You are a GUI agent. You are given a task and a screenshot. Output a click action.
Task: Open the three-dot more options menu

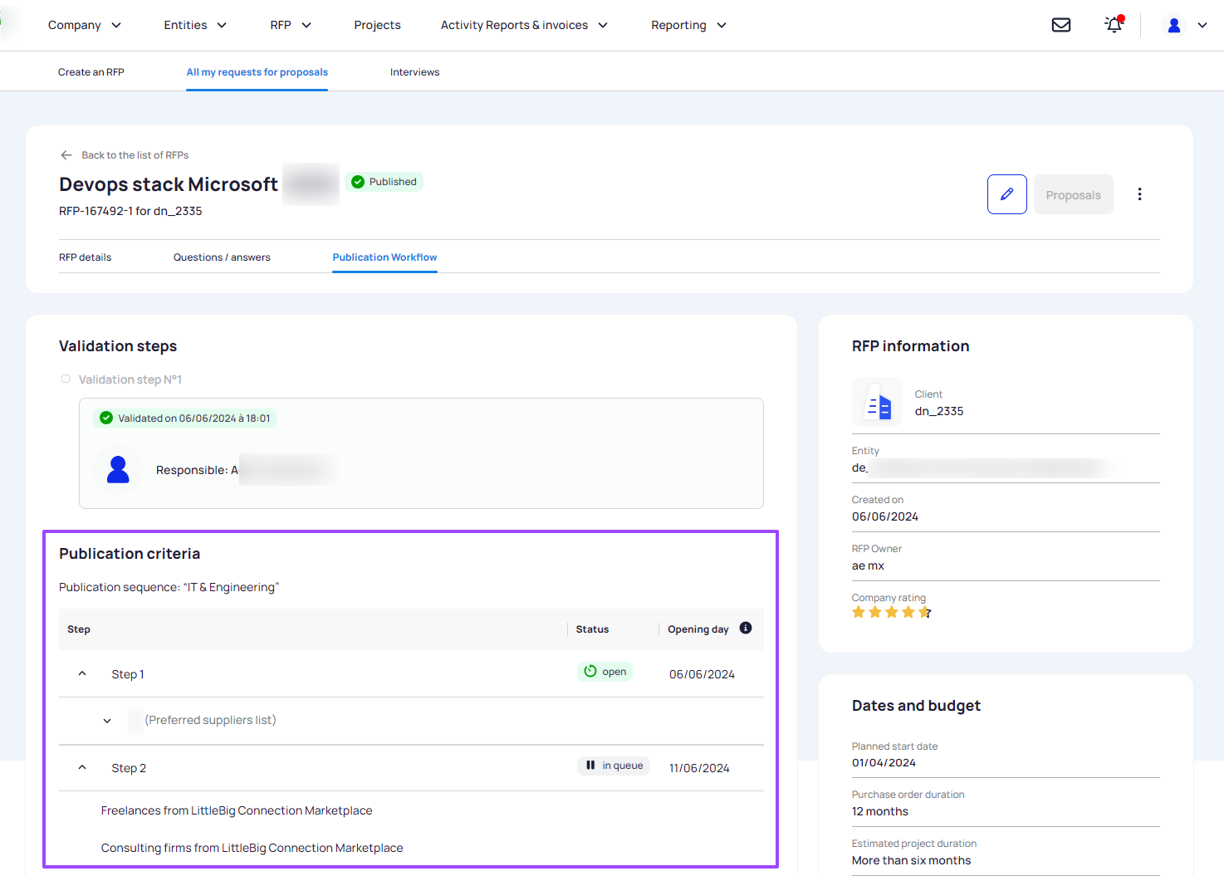pos(1139,194)
